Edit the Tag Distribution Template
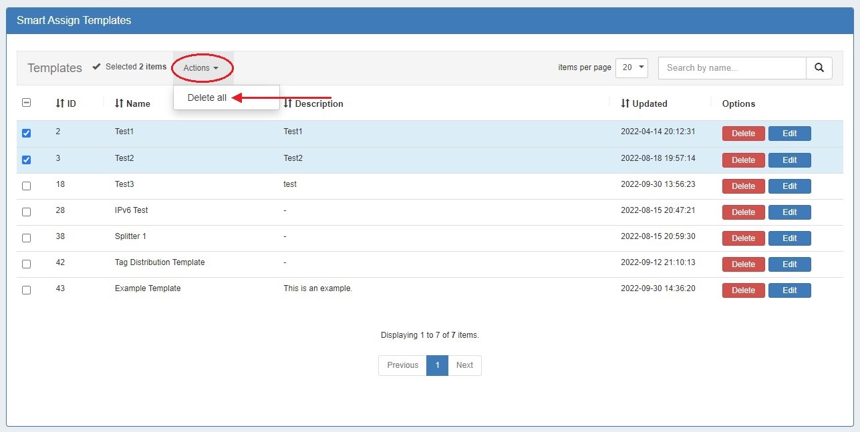The height and width of the screenshot is (432, 860). coord(789,264)
